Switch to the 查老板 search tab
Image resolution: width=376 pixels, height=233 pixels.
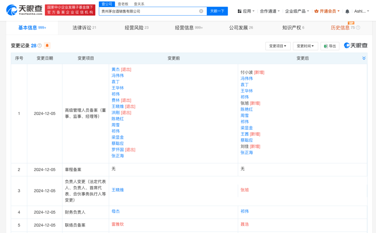(123, 4)
